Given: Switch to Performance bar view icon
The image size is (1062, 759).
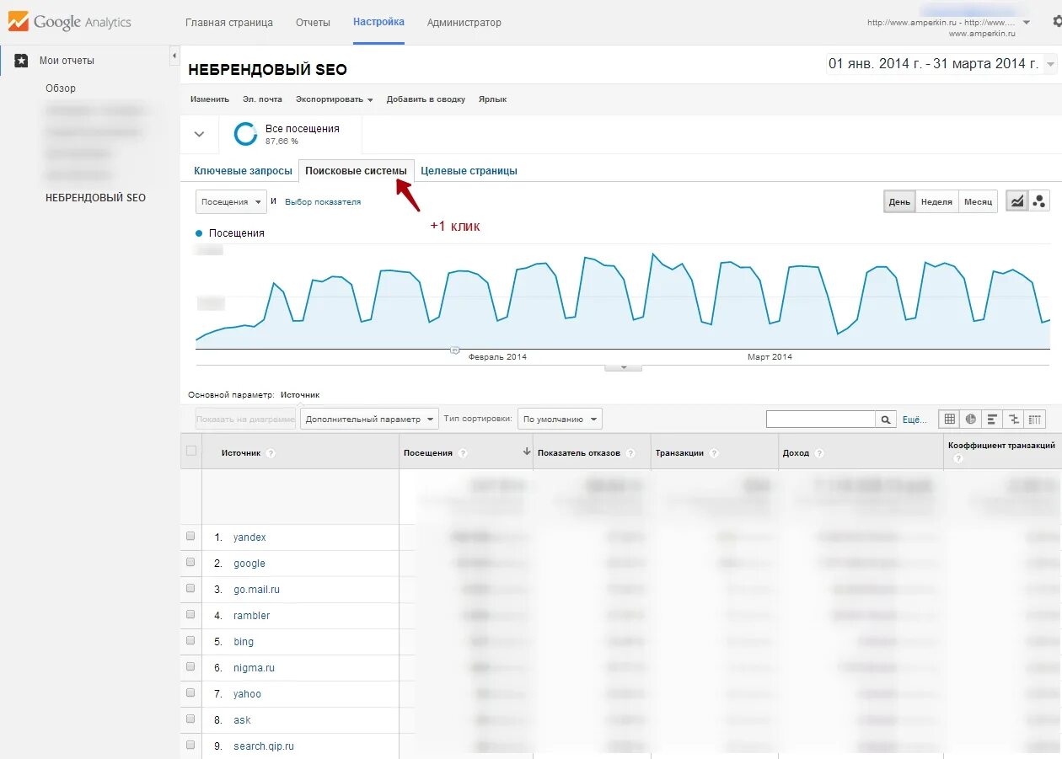Looking at the screenshot, I should [x=992, y=419].
